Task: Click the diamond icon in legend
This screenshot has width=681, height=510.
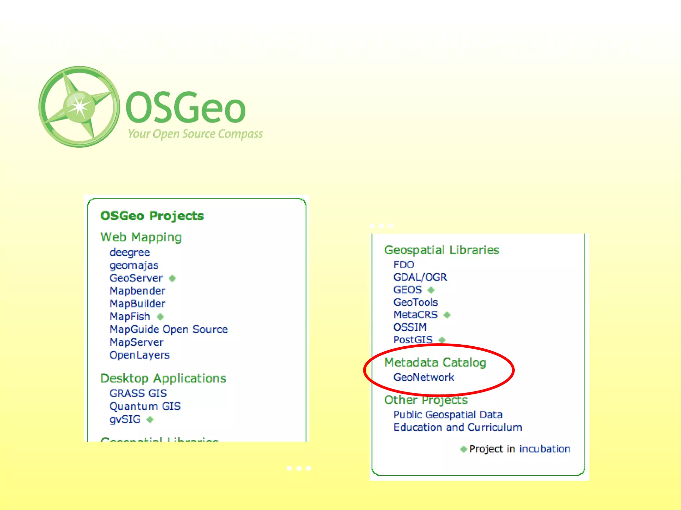Action: 463,449
